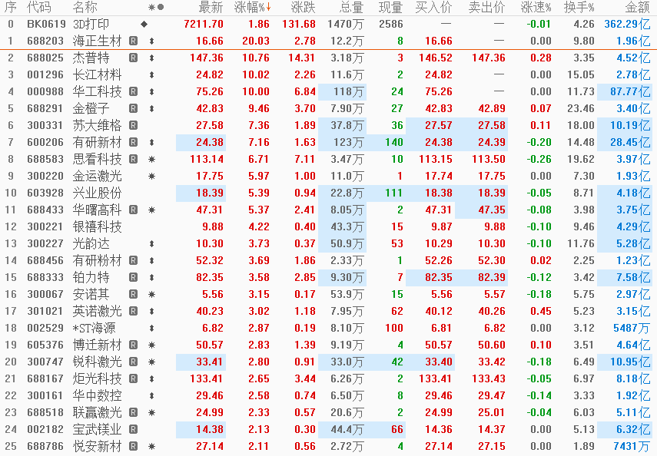
Task: Select stock code 688456
Action: pyautogui.click(x=45, y=260)
